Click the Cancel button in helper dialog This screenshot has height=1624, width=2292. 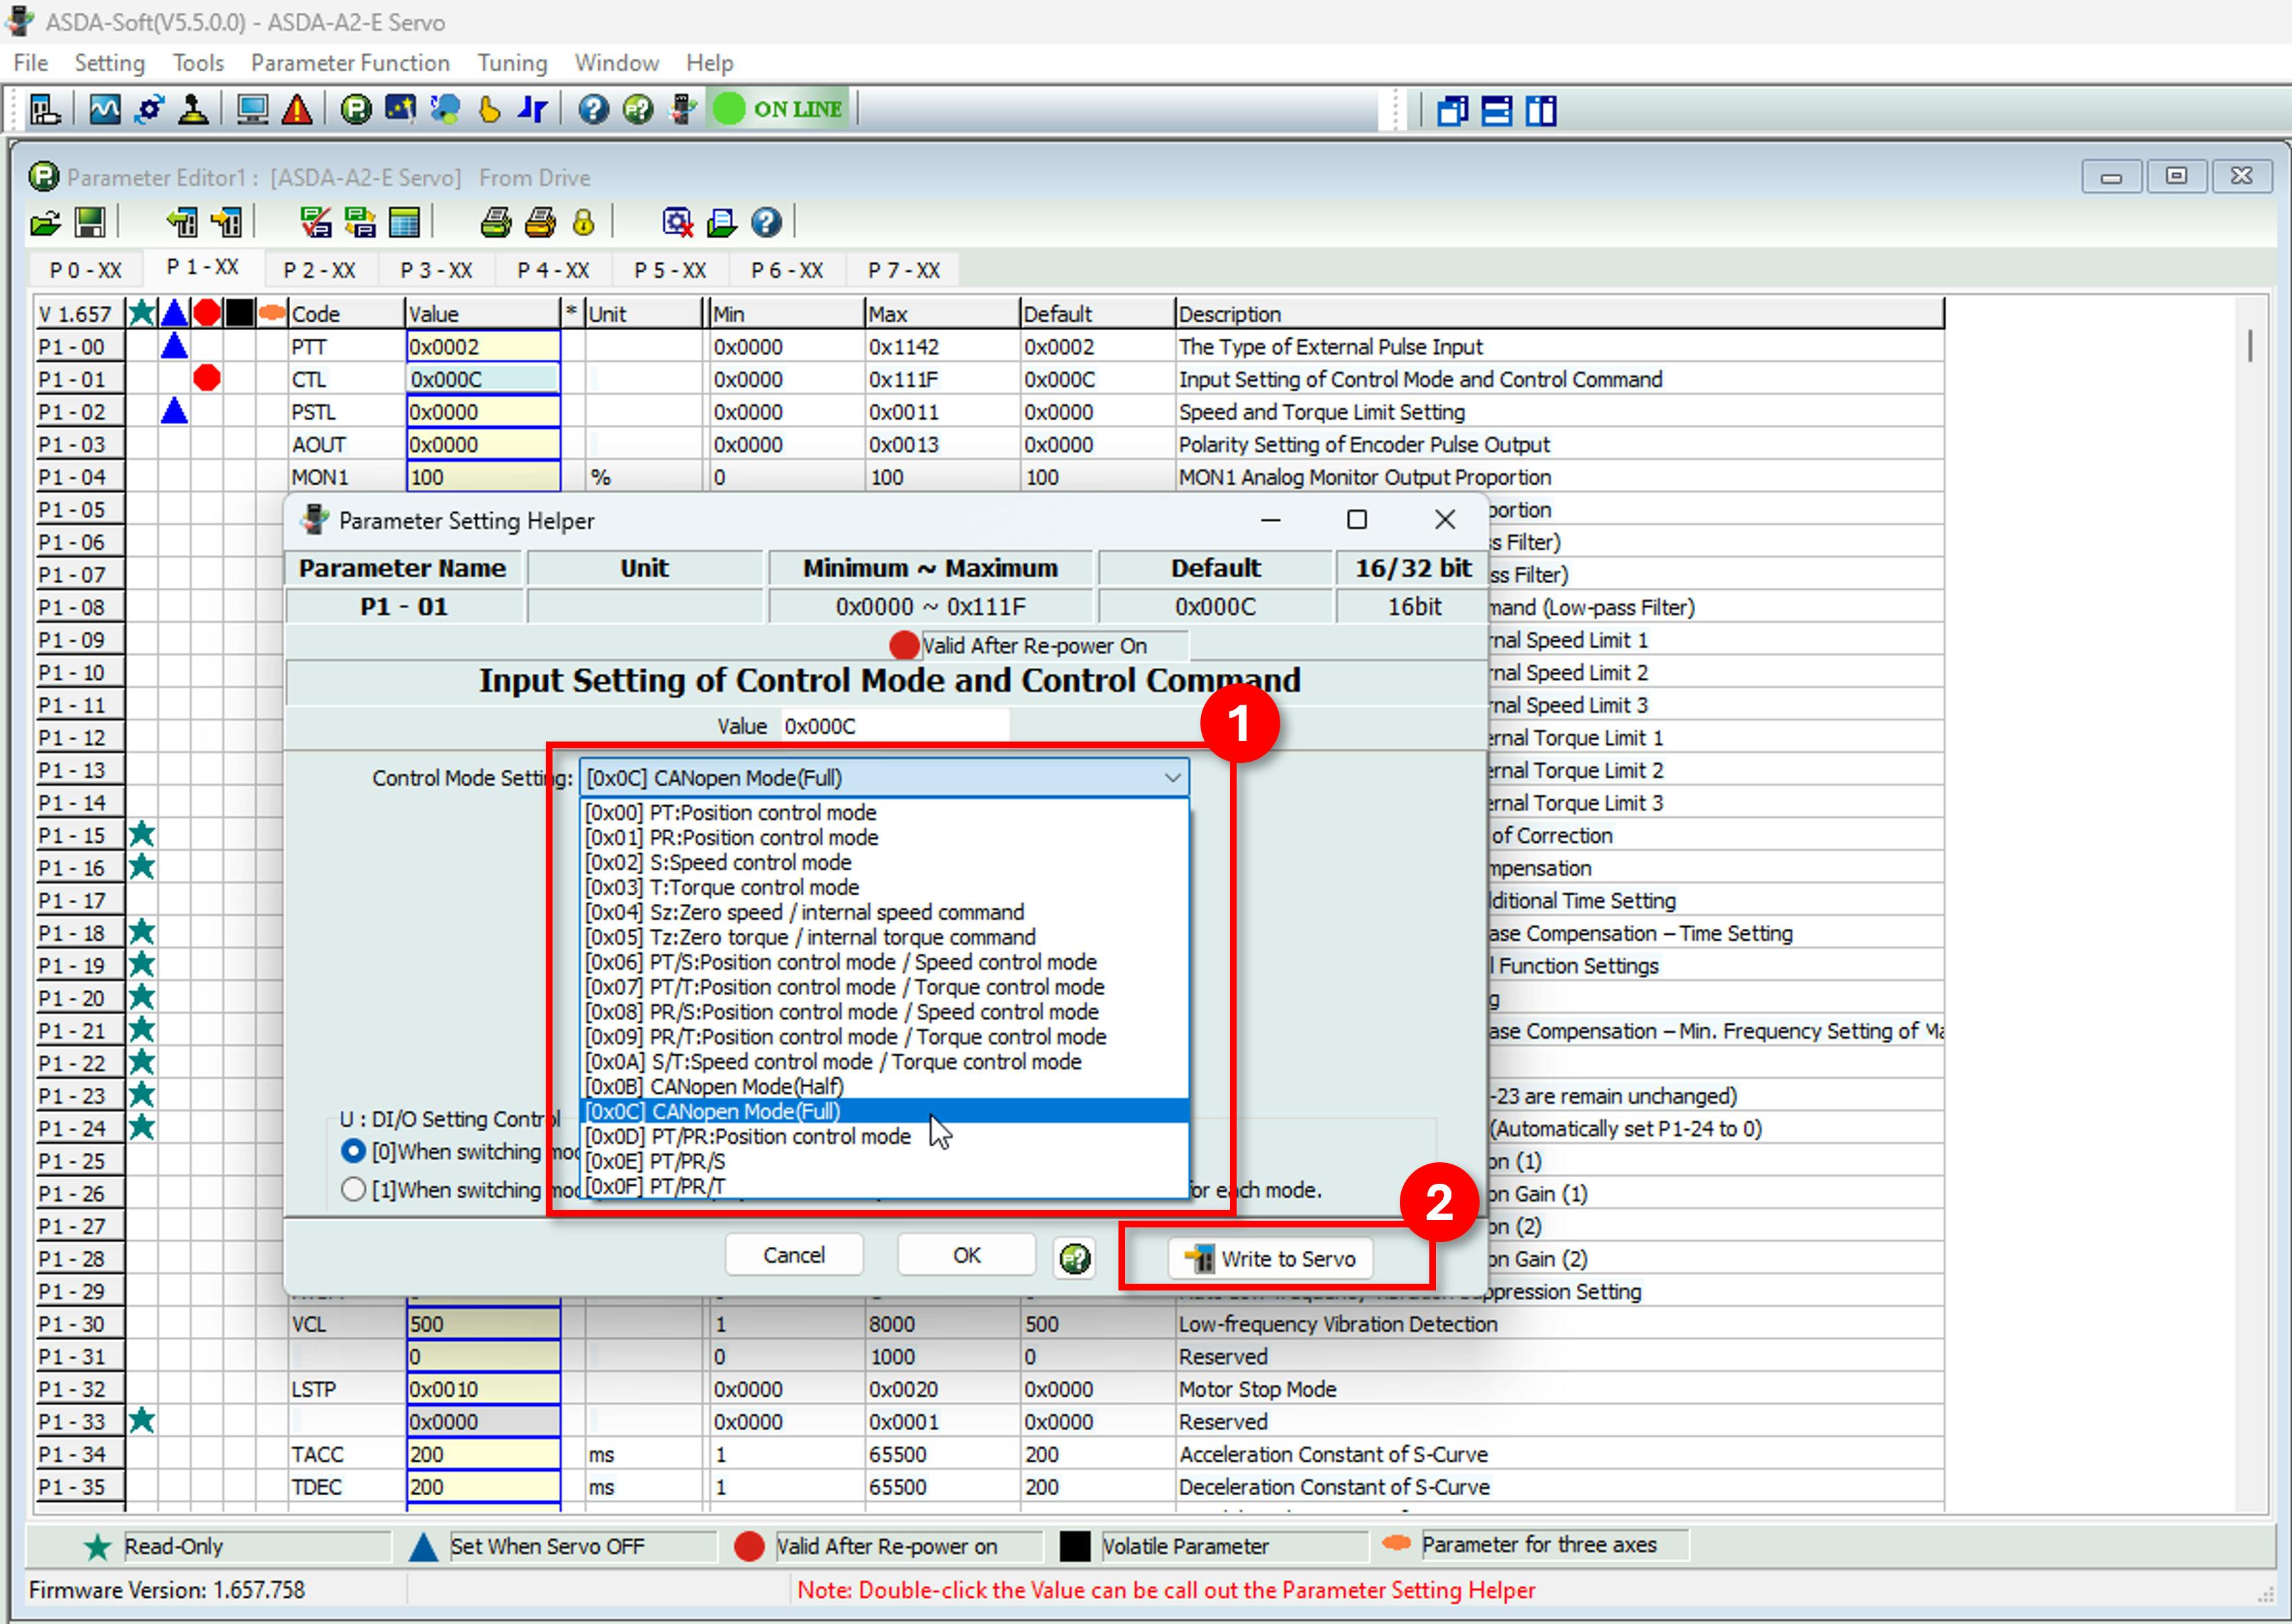click(x=794, y=1255)
